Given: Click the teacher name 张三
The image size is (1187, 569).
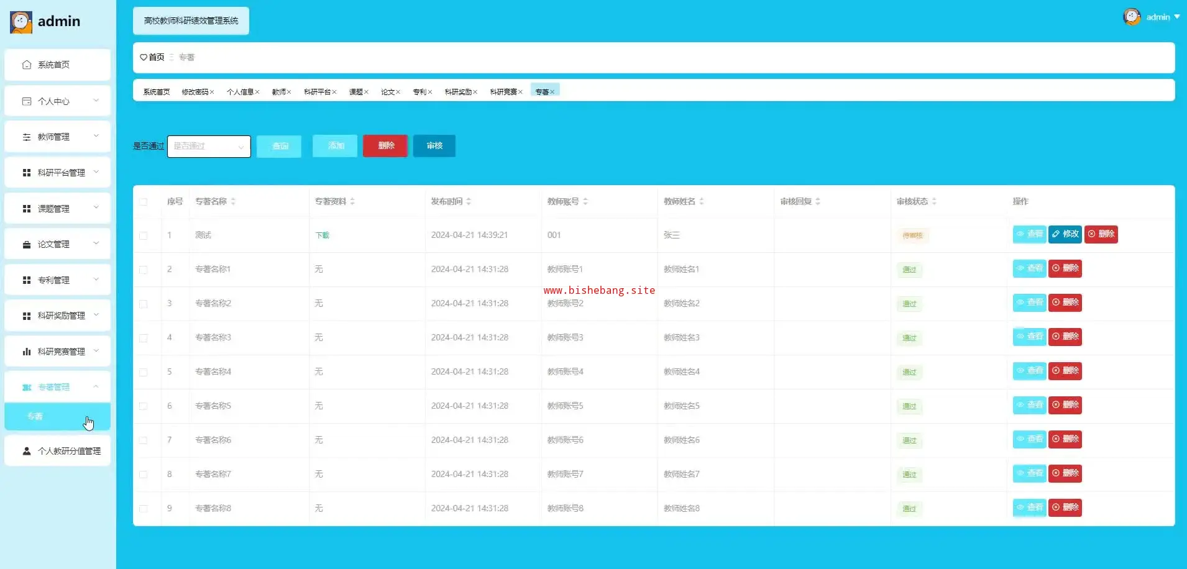Looking at the screenshot, I should click(671, 235).
